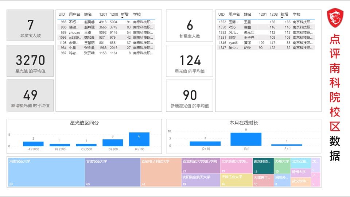
Task: Click the dark teal 南京科技 treemap tile
Action: point(263,166)
